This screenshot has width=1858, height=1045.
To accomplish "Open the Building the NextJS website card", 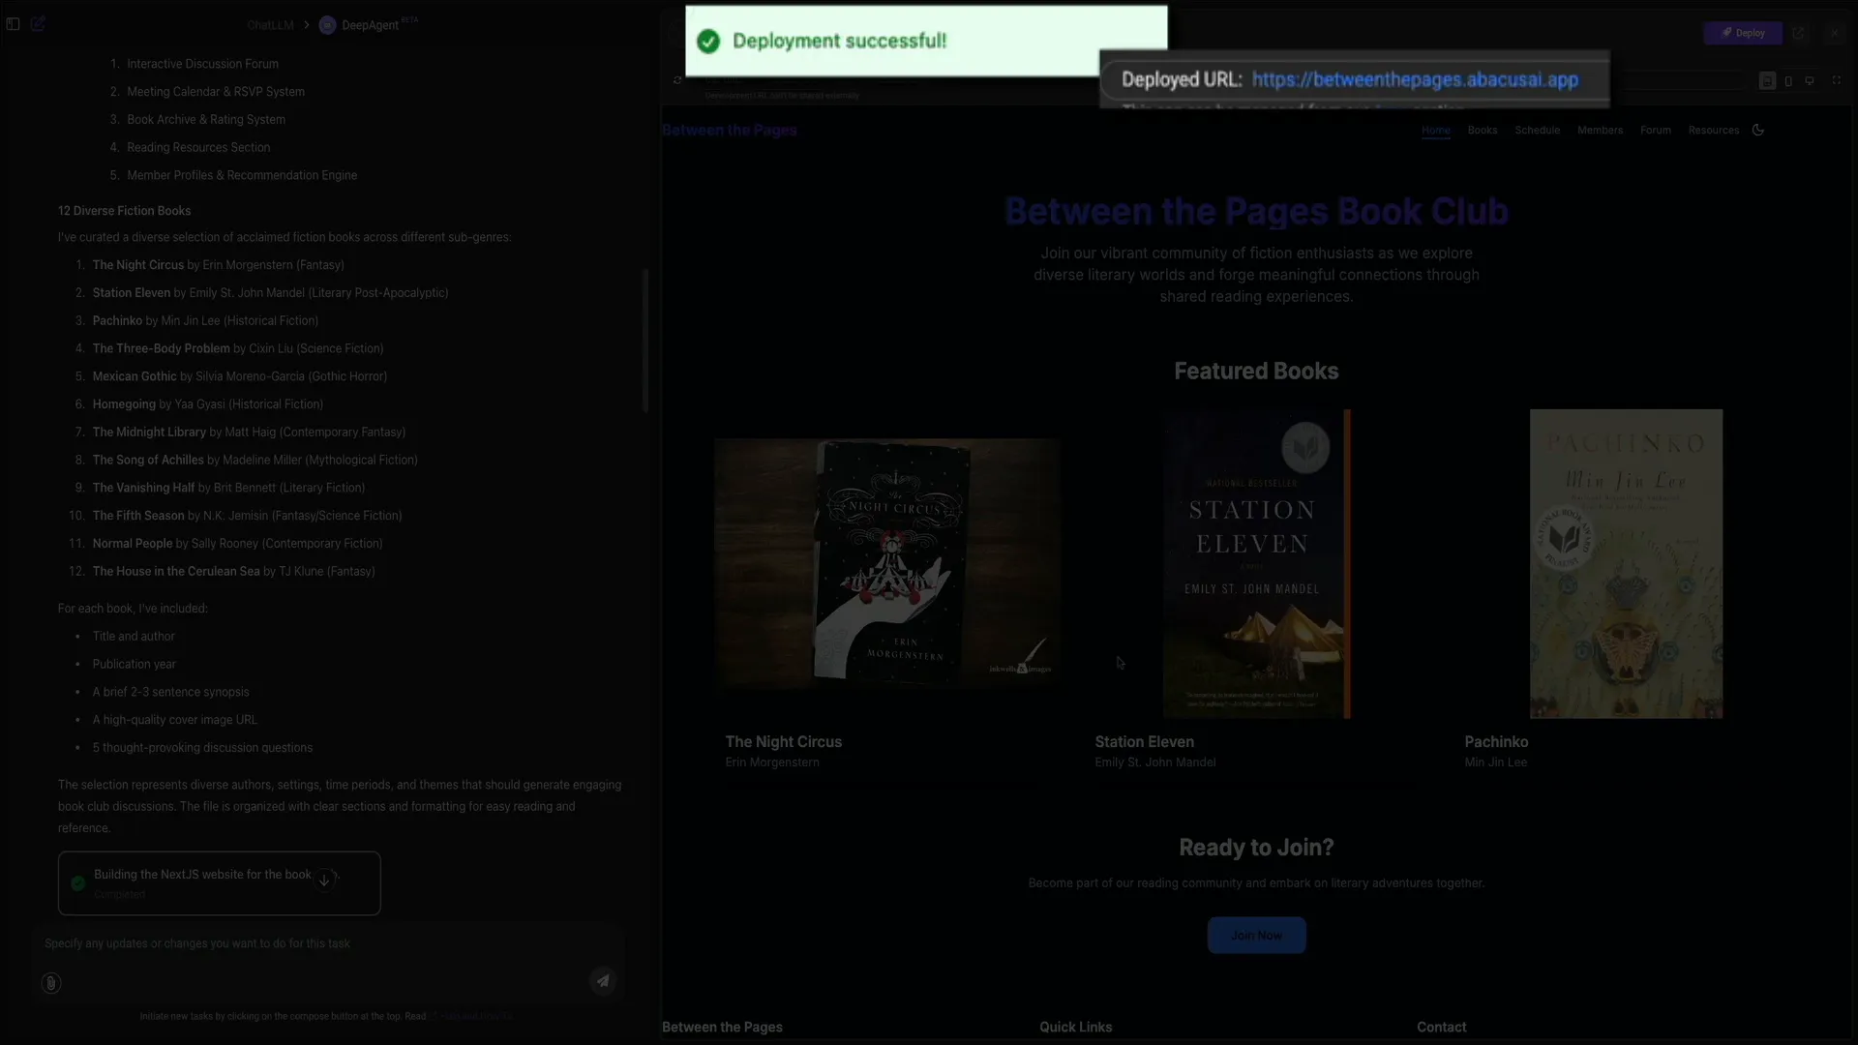I will click(219, 883).
